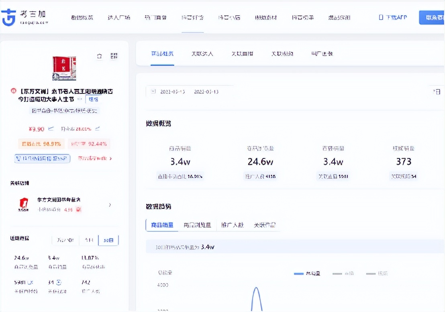Switch to the 关联达人 tab
Image resolution: width=445 pixels, height=312 pixels.
click(x=202, y=54)
